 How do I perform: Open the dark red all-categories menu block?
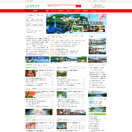[x=35, y=11]
